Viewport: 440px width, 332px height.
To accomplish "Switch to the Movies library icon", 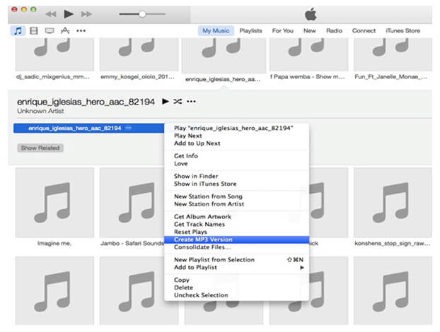I will coord(34,30).
